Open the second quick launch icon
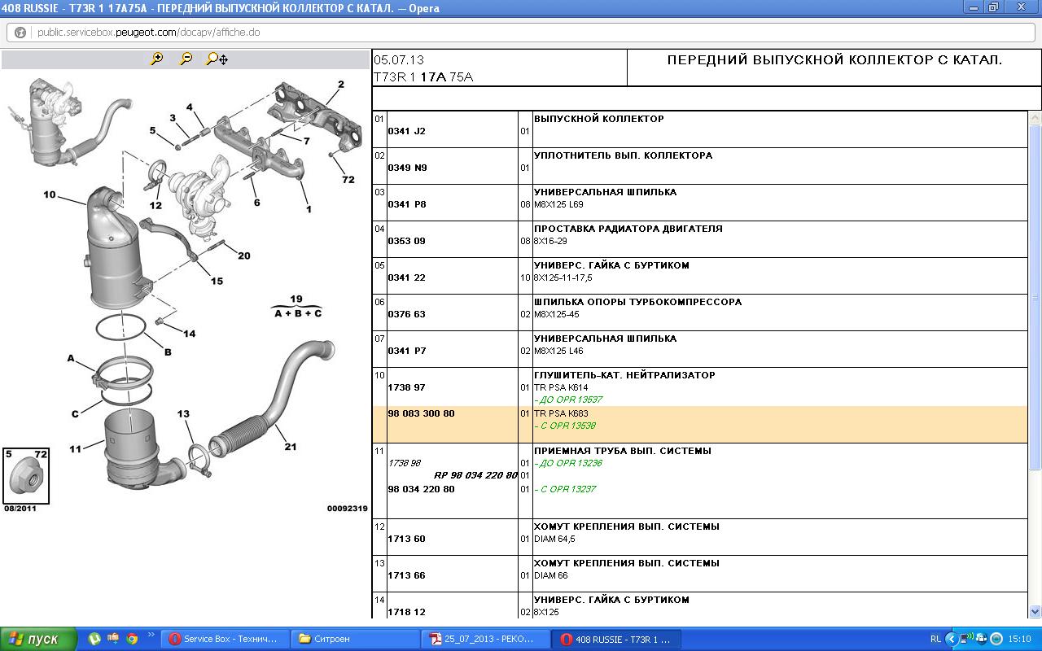1042x651 pixels. click(113, 639)
